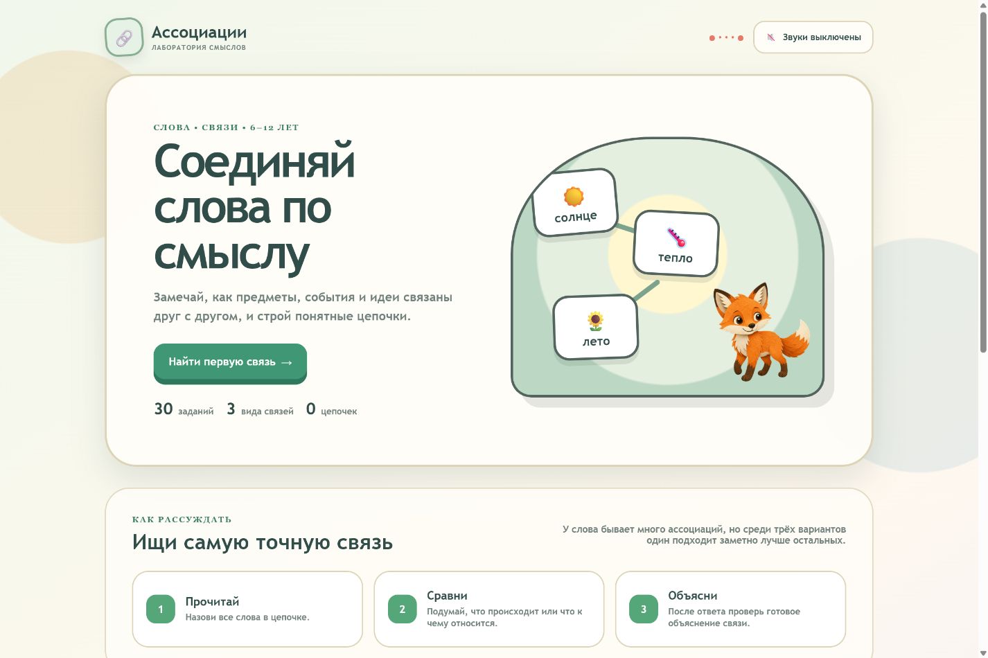The image size is (988, 658).
Task: Select the «тепло» word card
Action: 676,244
